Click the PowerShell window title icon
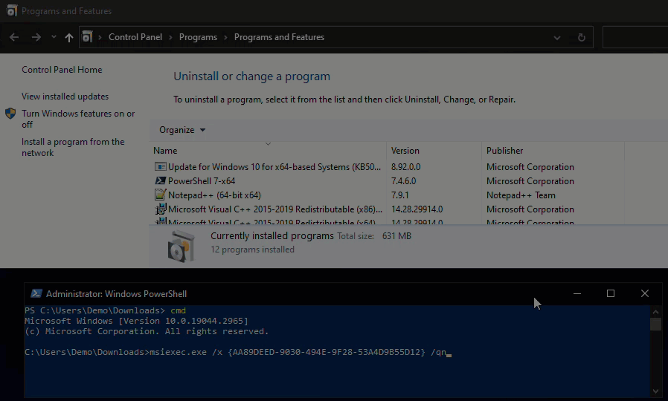Image resolution: width=668 pixels, height=401 pixels. tap(36, 294)
